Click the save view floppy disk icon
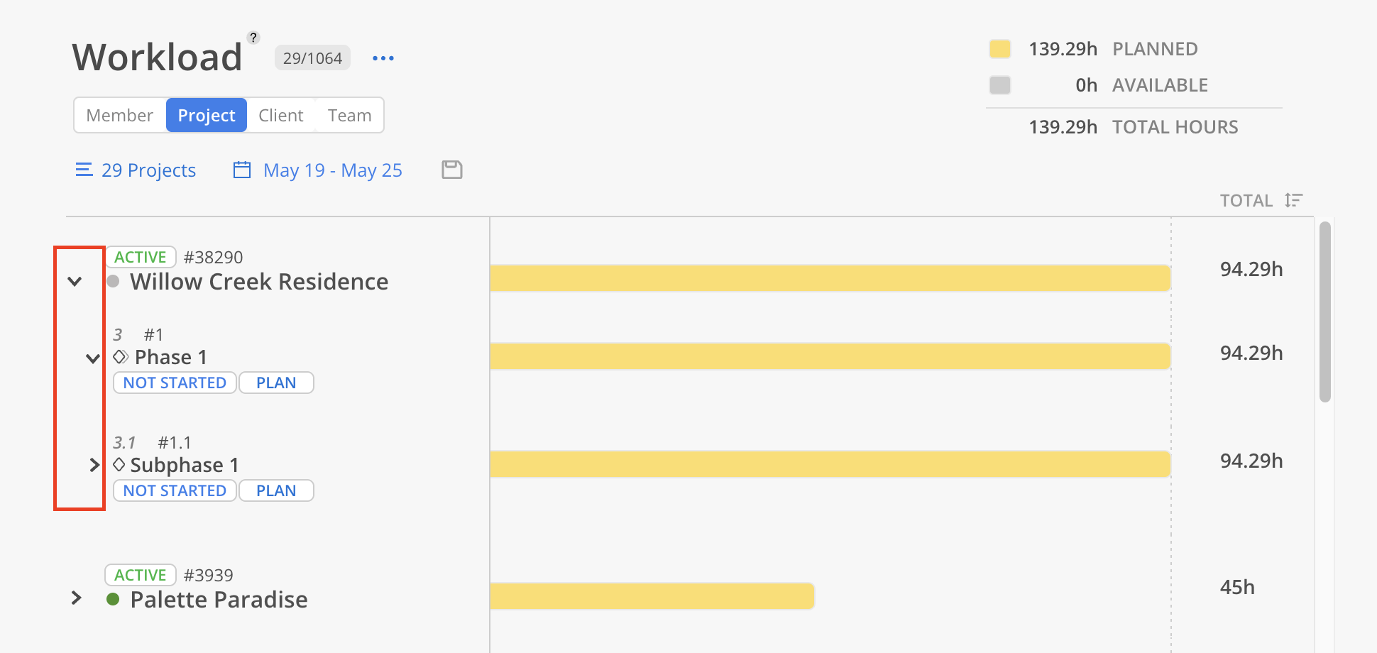 (x=451, y=170)
